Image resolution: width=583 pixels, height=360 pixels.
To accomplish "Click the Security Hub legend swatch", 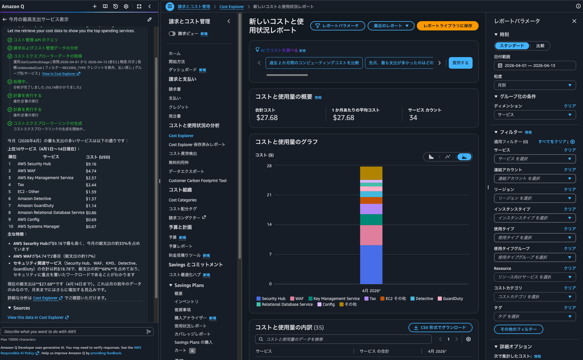I will click(258, 299).
